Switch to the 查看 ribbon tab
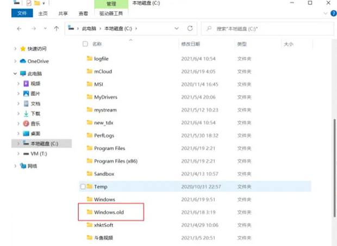Viewport: 337px width, 246px height. [x=83, y=13]
